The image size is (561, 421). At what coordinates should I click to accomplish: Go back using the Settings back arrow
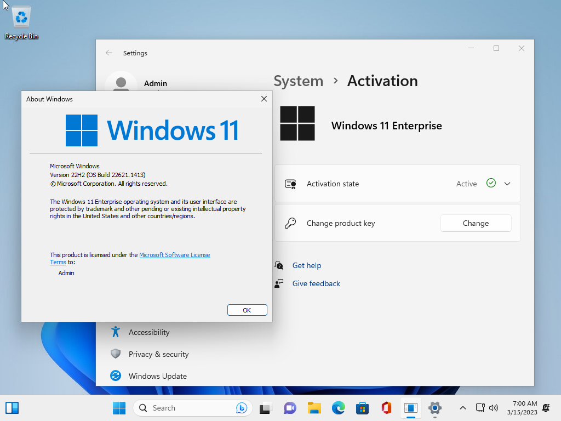[x=109, y=53]
